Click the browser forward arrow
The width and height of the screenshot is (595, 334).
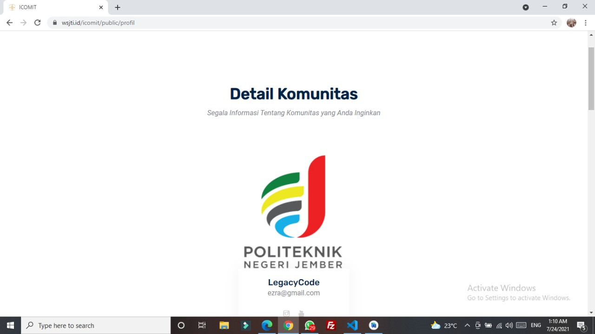(x=23, y=22)
